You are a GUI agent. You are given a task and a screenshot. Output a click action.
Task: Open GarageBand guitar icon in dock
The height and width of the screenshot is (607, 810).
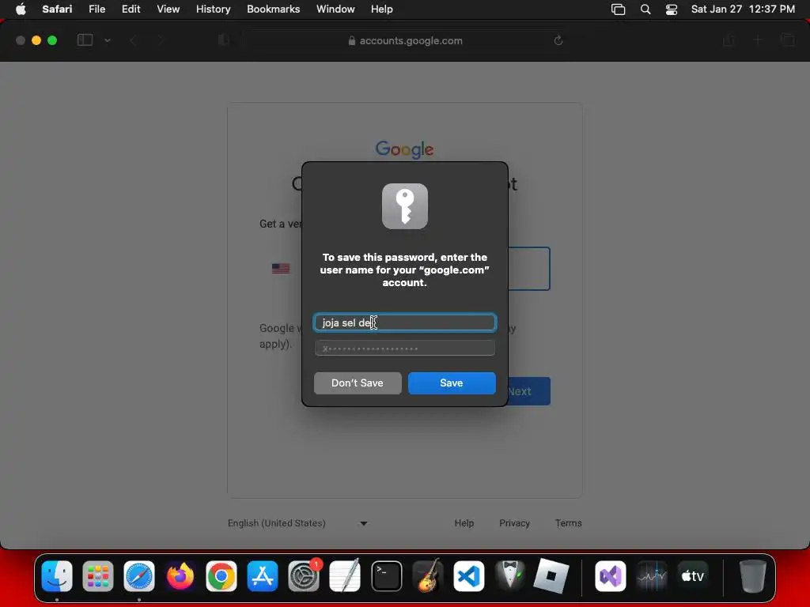point(428,575)
